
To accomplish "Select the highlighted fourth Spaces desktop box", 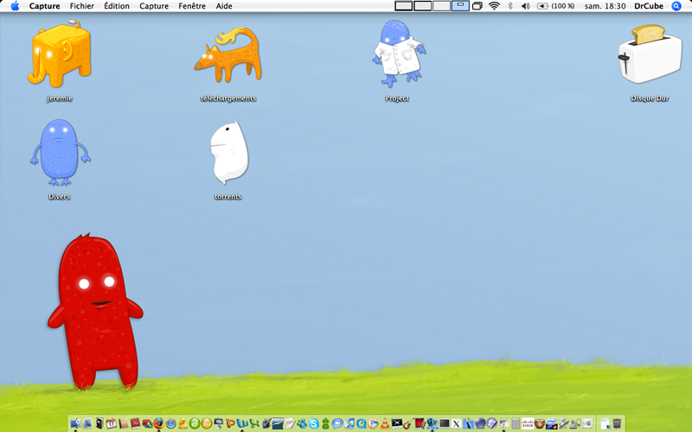I will pyautogui.click(x=460, y=6).
